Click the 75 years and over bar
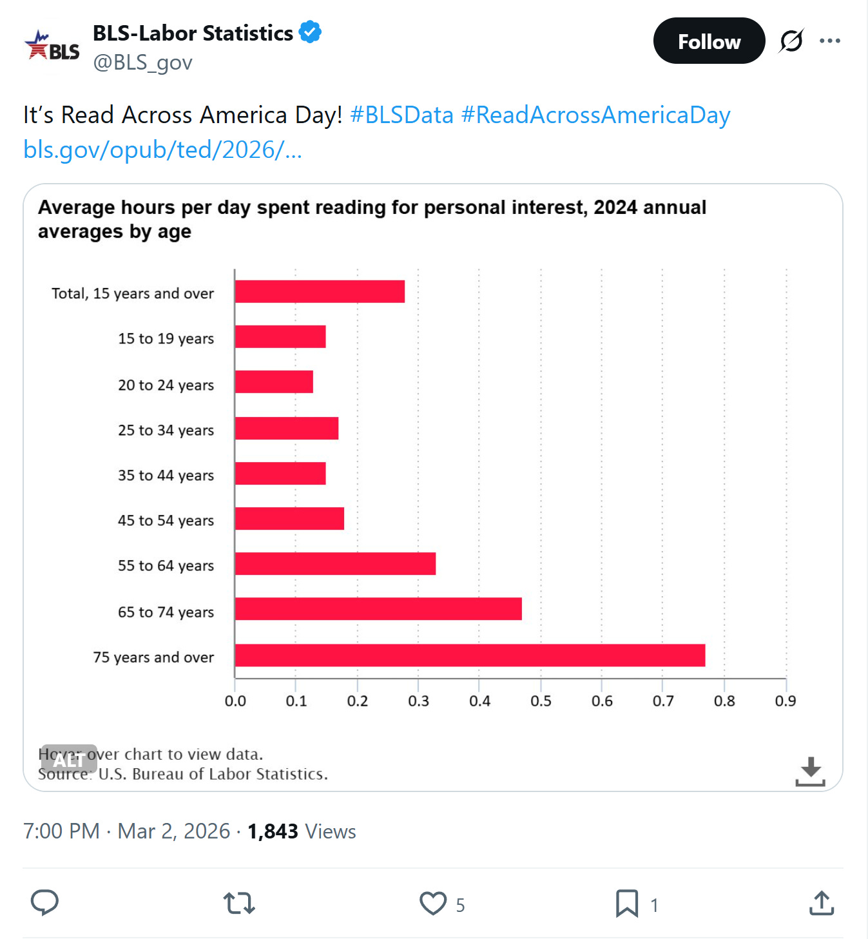 point(470,655)
